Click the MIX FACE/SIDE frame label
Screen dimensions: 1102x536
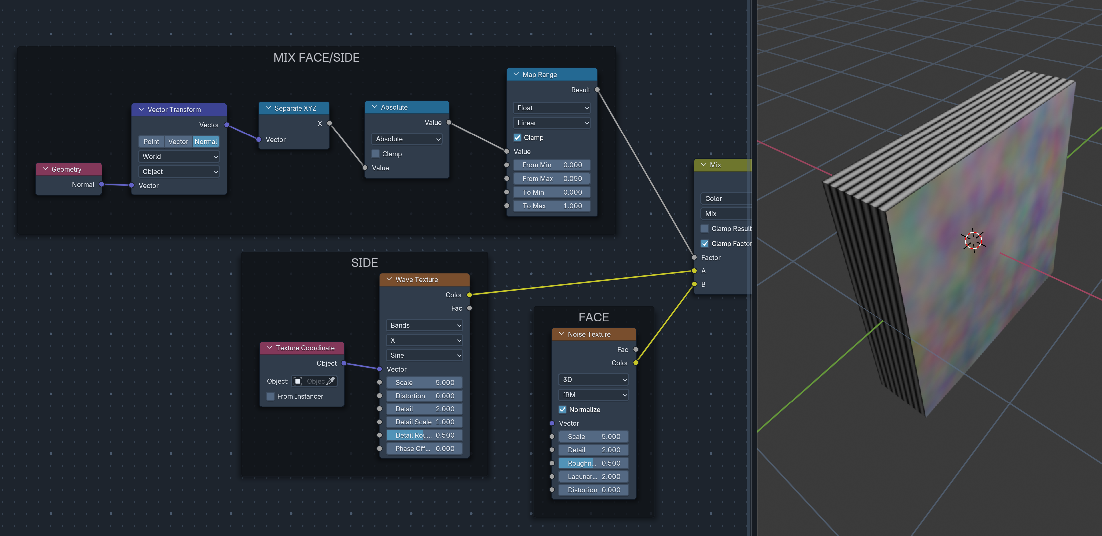point(316,58)
